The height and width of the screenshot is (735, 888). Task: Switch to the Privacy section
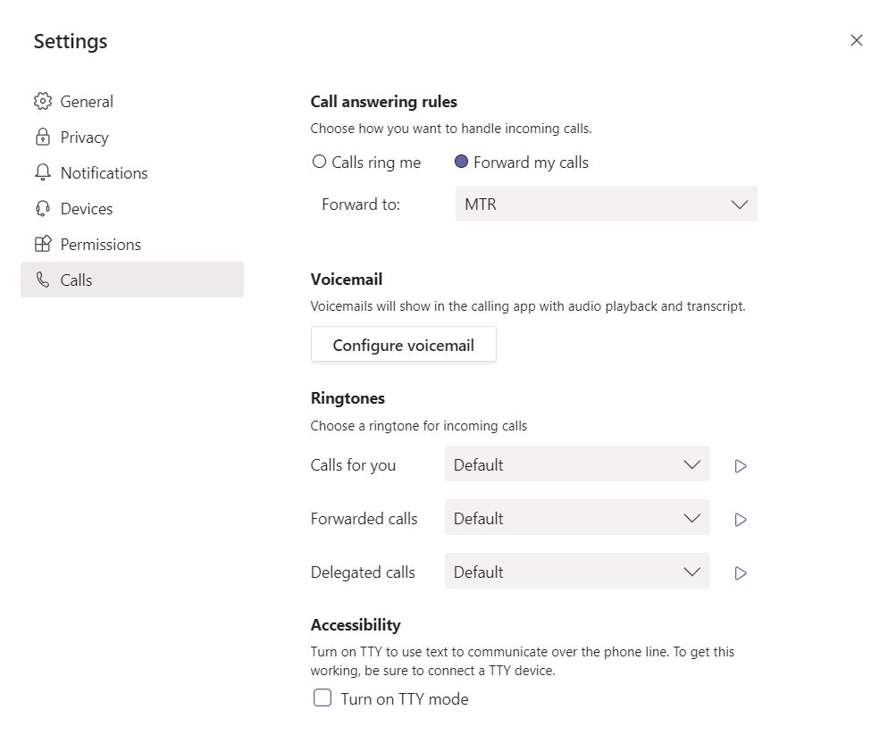point(84,137)
